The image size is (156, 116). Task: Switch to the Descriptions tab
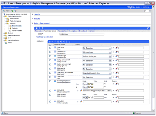[x=73, y=31]
